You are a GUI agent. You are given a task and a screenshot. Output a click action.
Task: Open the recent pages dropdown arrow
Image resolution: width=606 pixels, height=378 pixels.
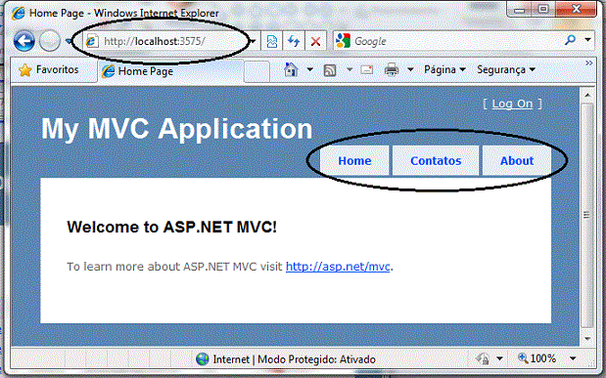click(x=69, y=41)
